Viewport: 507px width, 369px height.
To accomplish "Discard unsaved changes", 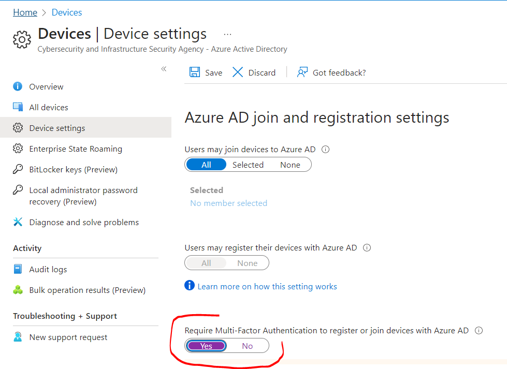I will (254, 72).
